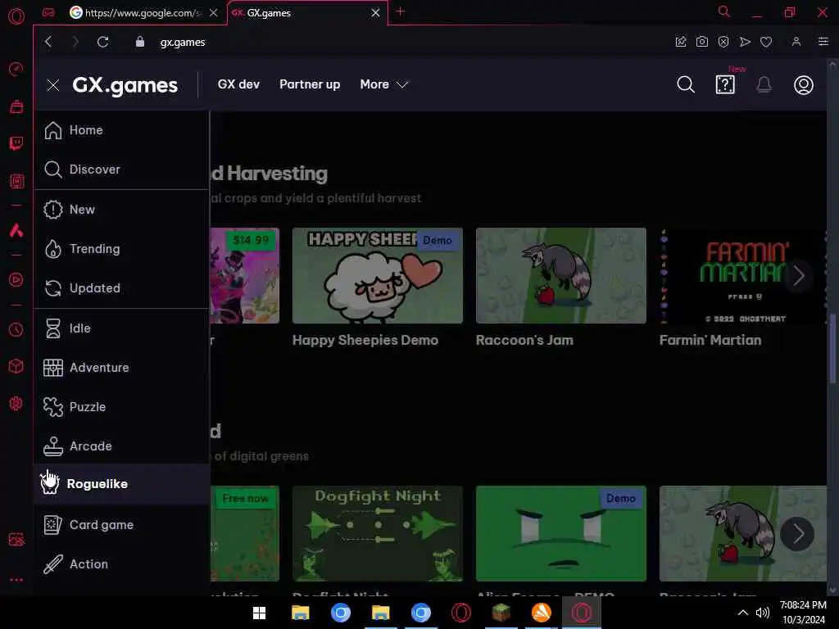Click the search magnifier on GX.games header
Image resolution: width=839 pixels, height=629 pixels.
[x=686, y=84]
